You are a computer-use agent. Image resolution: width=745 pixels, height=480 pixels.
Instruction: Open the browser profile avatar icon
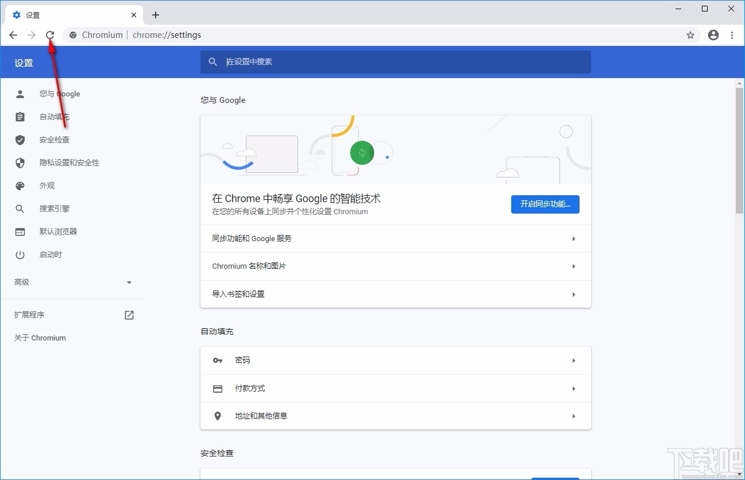tap(713, 35)
